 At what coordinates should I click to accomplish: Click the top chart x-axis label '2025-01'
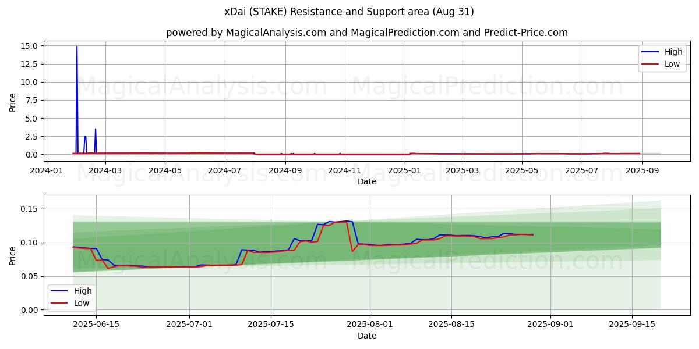pos(404,170)
